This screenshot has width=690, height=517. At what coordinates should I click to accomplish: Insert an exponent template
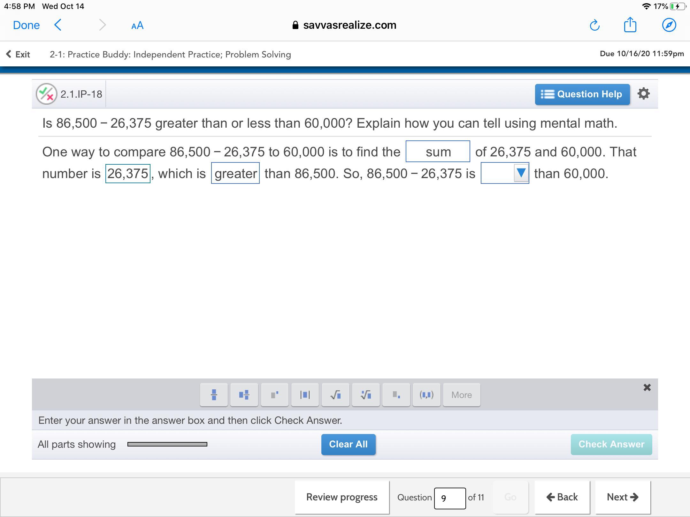pos(274,395)
